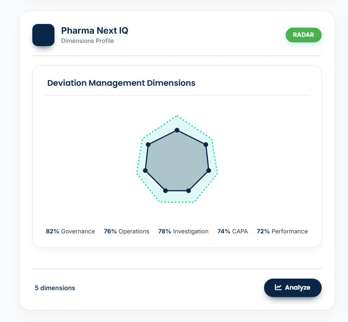Click the dark navy app logo square

pyautogui.click(x=43, y=35)
